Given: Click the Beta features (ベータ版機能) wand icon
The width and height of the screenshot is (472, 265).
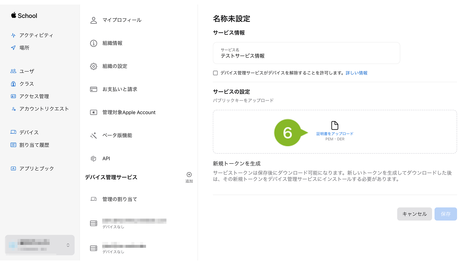Looking at the screenshot, I should [x=93, y=135].
